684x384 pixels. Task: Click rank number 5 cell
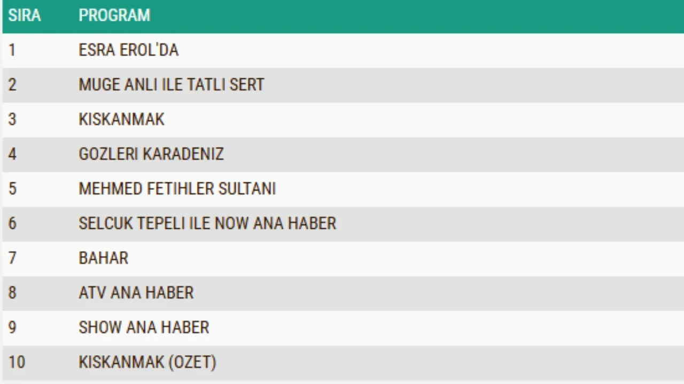(12, 189)
